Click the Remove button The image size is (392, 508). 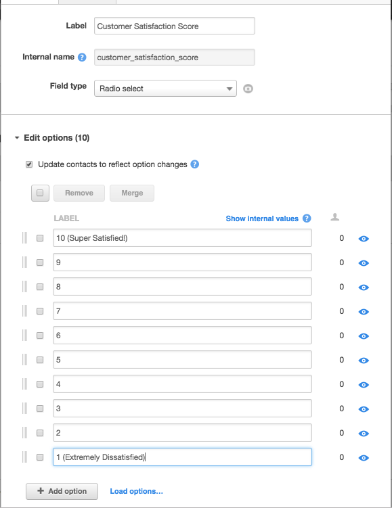(79, 193)
